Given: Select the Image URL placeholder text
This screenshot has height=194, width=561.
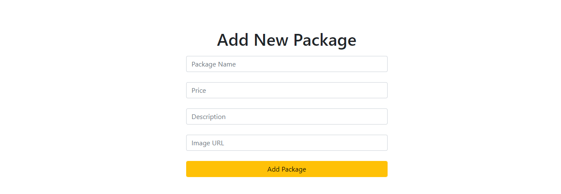Looking at the screenshot, I should pos(207,143).
